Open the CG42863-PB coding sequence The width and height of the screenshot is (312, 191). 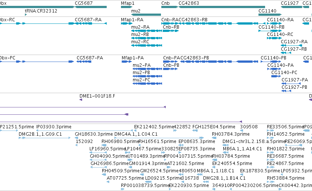pyautogui.click(x=219, y=62)
